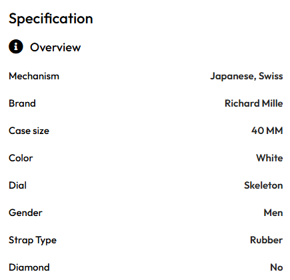The image size is (290, 280).
Task: Click the Overview info icon
Action: click(x=16, y=47)
